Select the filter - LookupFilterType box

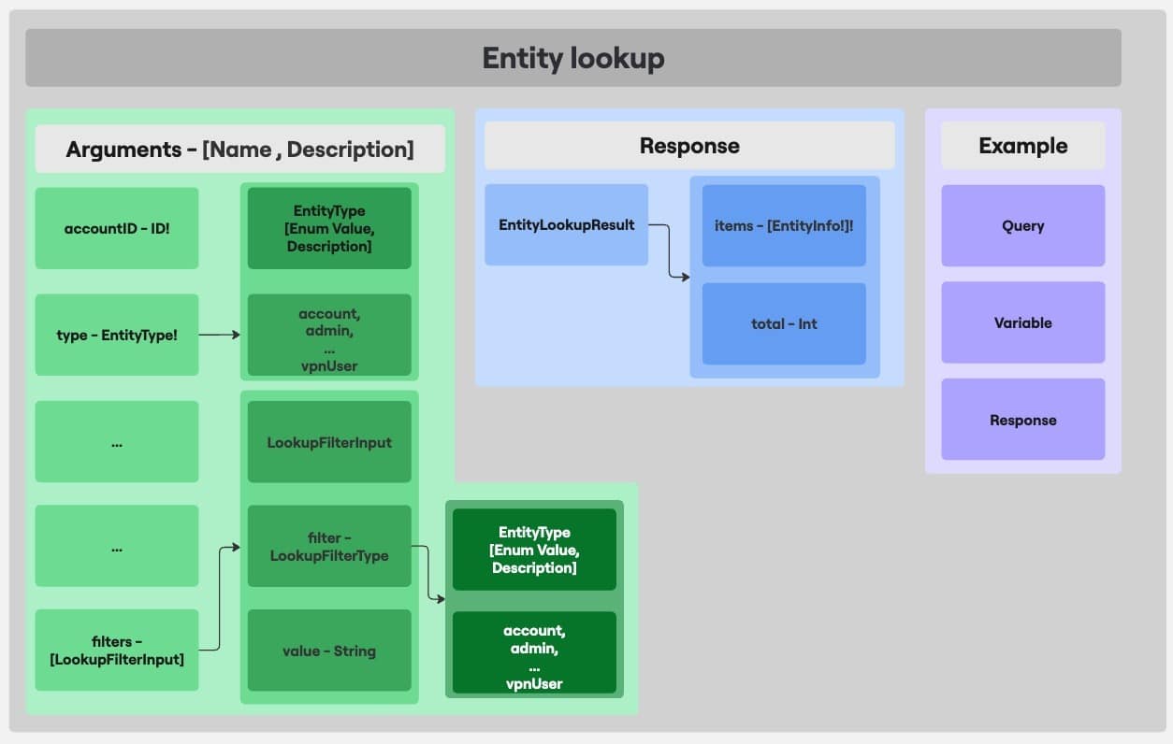(329, 547)
